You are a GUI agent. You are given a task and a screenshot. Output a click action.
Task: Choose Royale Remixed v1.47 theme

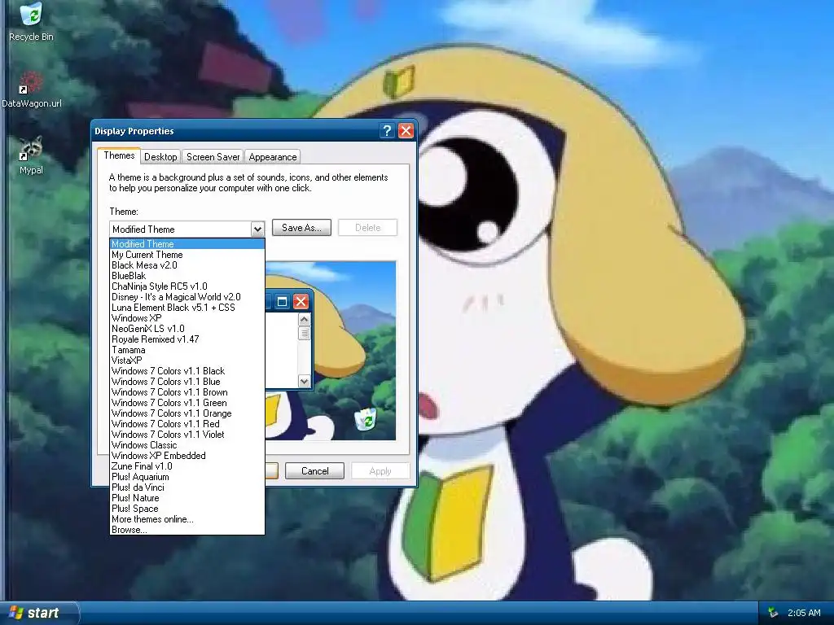[x=187, y=339]
